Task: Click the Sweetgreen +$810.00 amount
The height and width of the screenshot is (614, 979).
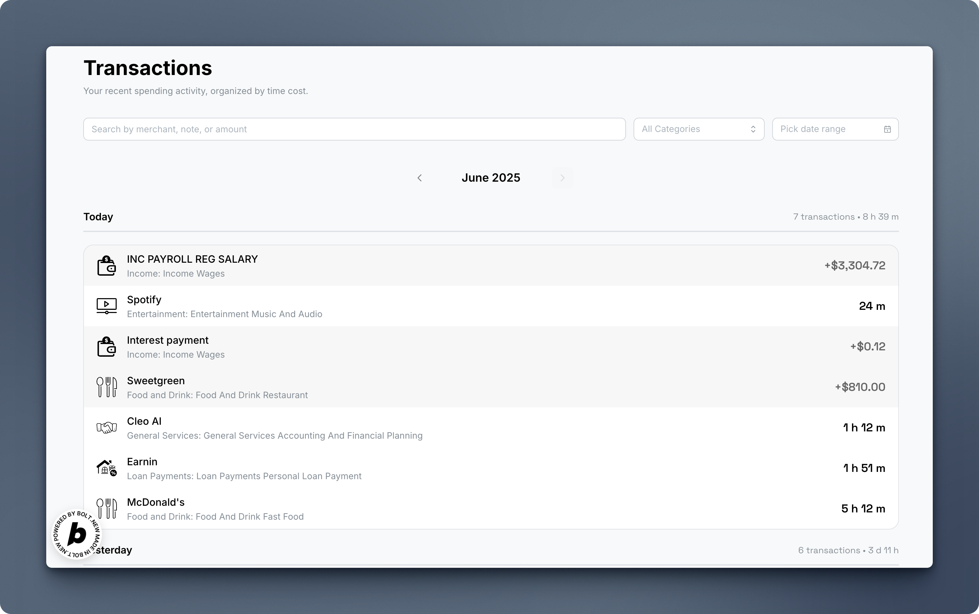Action: 860,387
